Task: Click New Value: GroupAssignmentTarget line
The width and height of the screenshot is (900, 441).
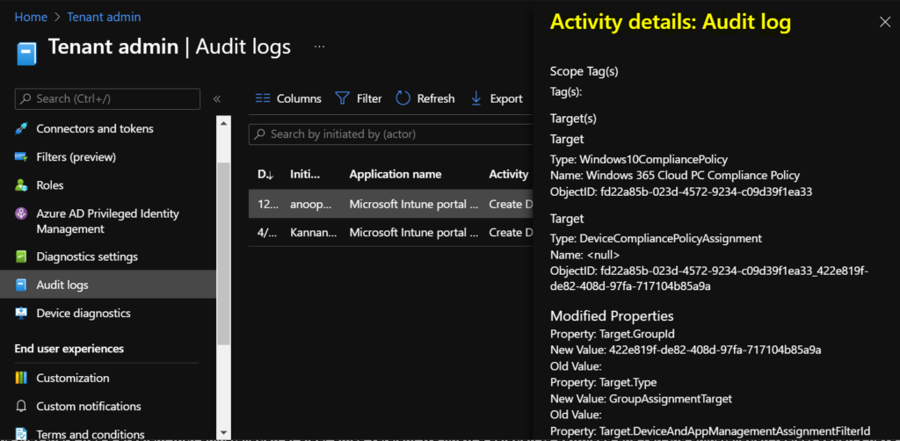Action: [641, 398]
